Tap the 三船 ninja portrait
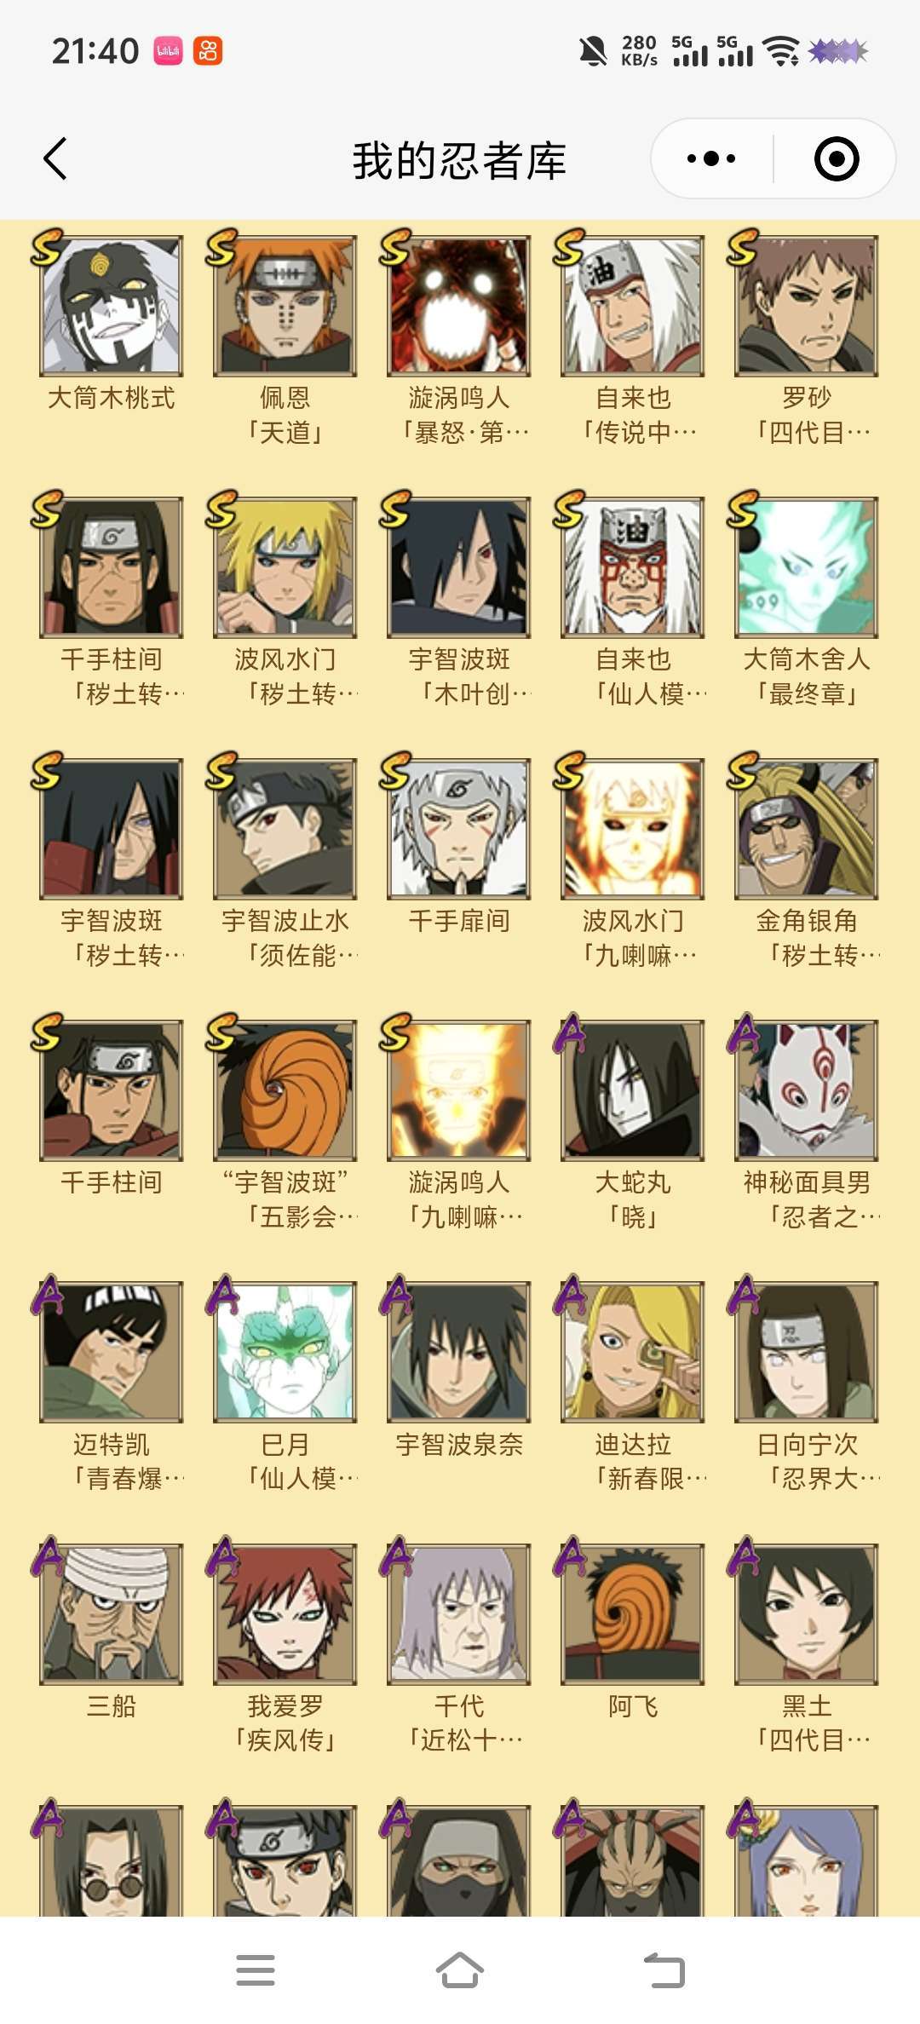The image size is (920, 2024). click(x=112, y=1614)
